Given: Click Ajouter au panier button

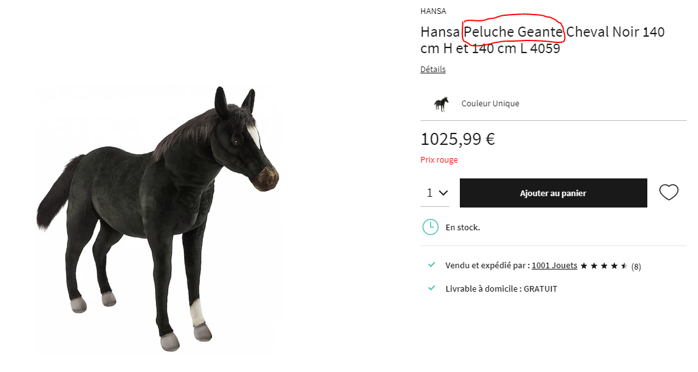Looking at the screenshot, I should click(554, 193).
